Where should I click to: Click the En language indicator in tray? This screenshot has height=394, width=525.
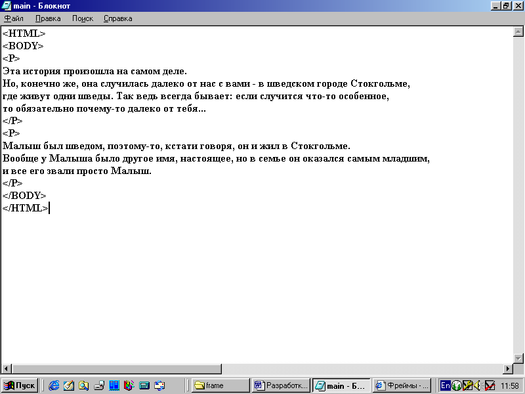[446, 385]
